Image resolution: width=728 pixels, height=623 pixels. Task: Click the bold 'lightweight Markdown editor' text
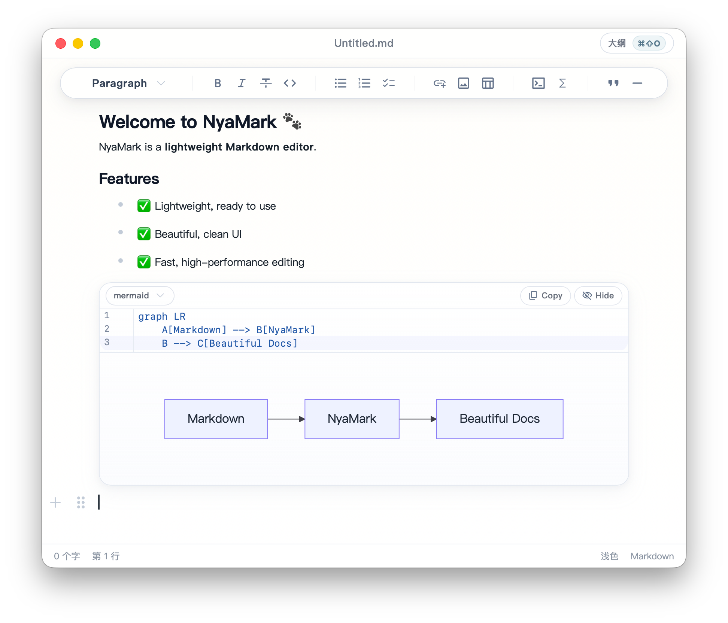pos(239,147)
